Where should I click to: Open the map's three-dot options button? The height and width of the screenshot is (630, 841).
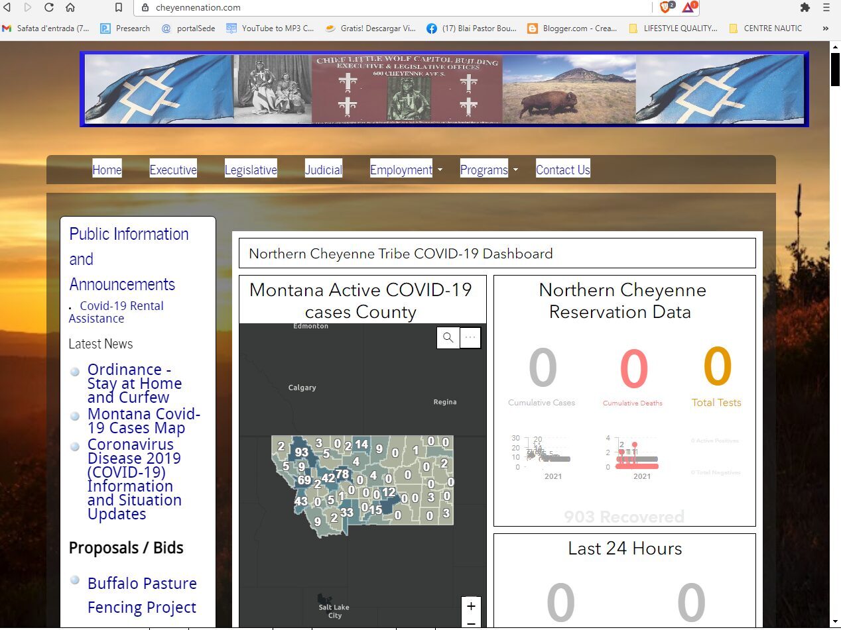click(470, 338)
